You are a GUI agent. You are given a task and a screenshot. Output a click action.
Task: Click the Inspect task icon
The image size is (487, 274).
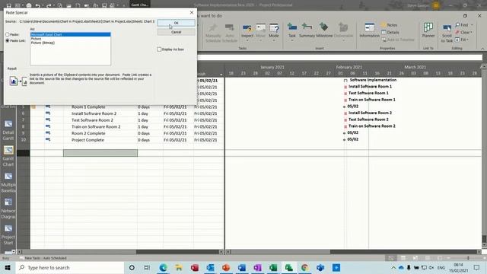pos(247,29)
